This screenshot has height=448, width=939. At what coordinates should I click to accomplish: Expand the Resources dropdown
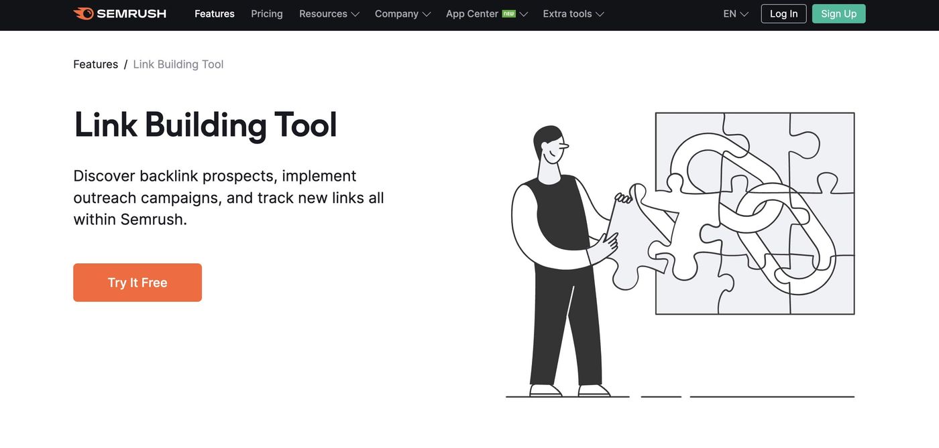(329, 13)
